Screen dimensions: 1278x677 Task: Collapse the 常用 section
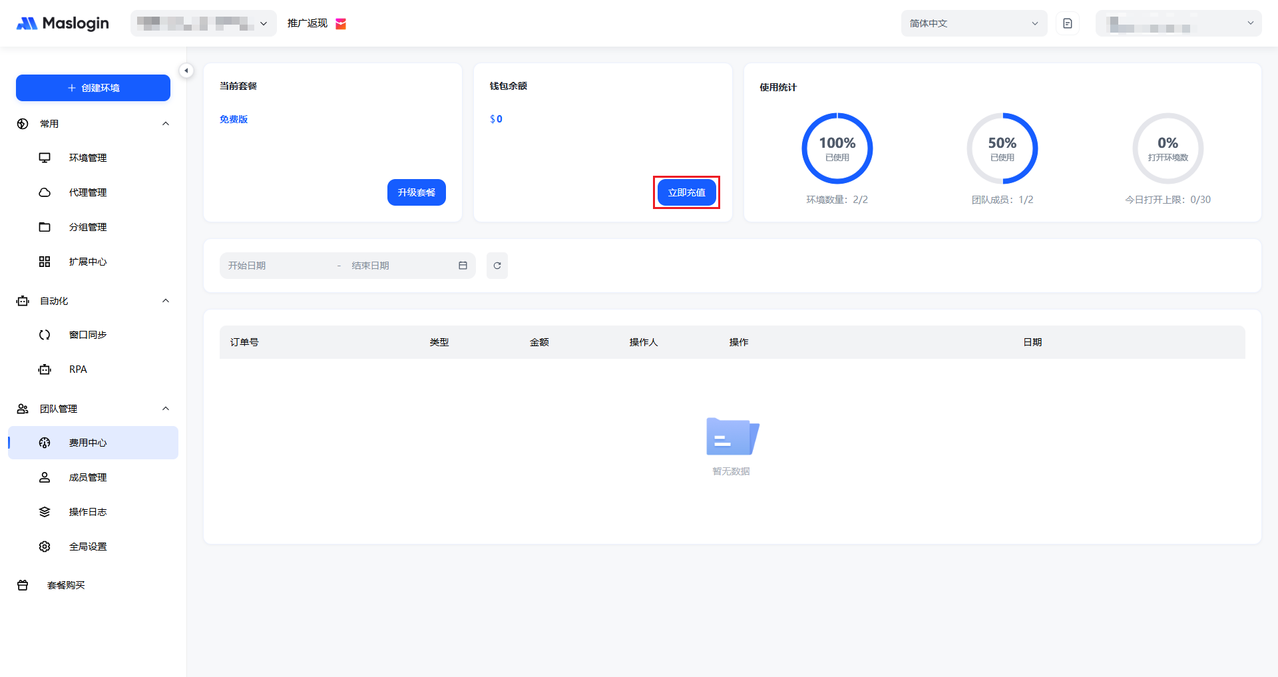(x=166, y=124)
